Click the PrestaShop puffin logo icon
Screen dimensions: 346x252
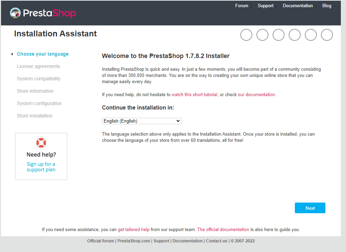(15, 13)
